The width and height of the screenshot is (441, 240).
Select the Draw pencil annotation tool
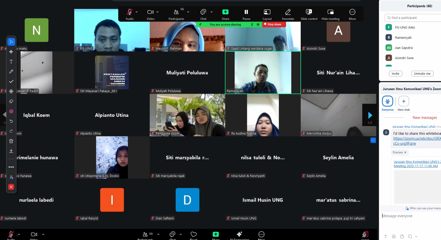tap(11, 71)
